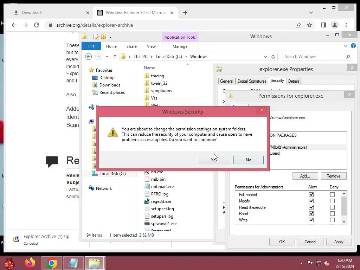This screenshot has width=360, height=270.
Task: Open General tab in explorer.exe Properties
Action: (227, 81)
